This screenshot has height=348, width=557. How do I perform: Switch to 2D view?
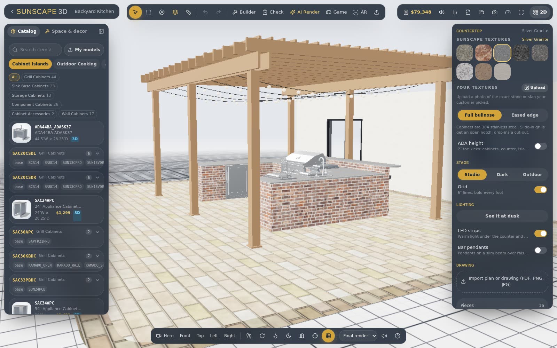(x=540, y=12)
